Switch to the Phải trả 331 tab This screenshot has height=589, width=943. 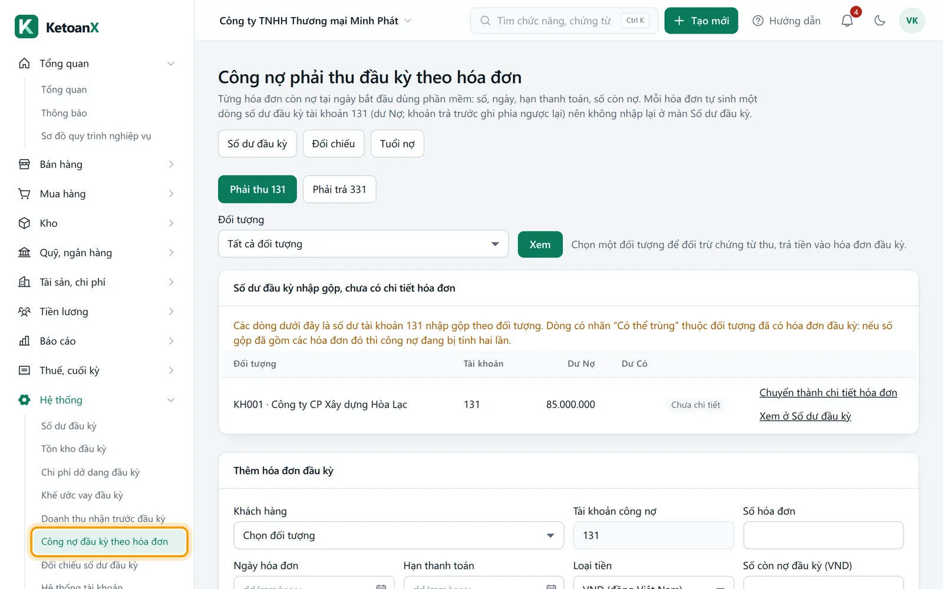pyautogui.click(x=339, y=189)
